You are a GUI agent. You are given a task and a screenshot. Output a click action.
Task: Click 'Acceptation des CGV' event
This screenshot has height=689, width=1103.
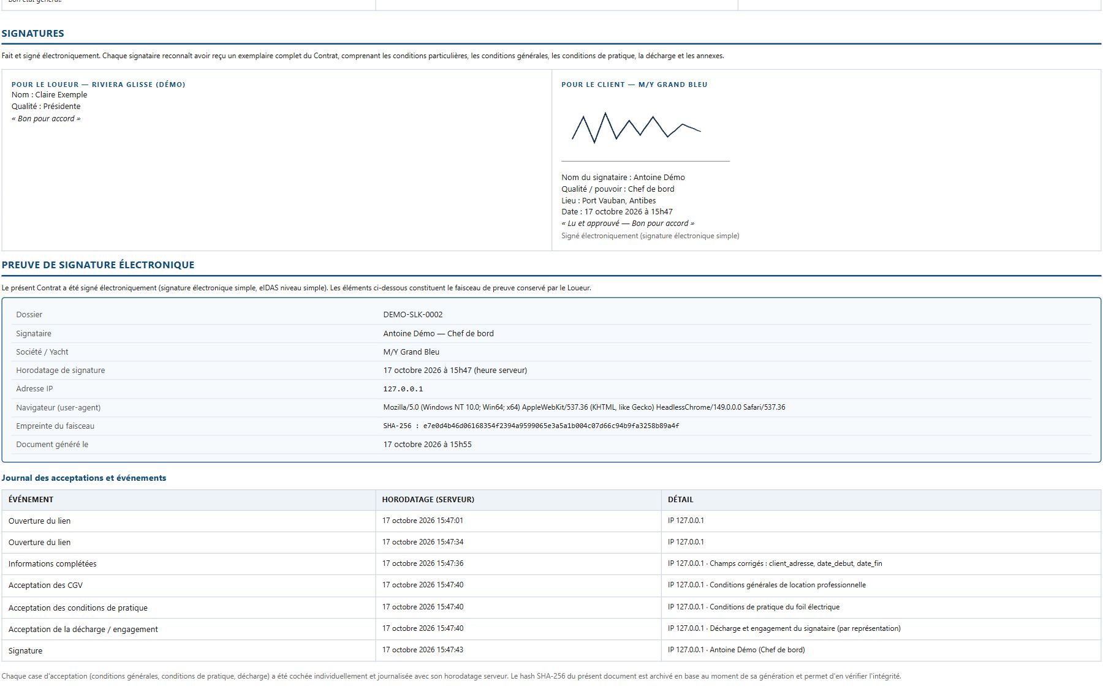pos(45,585)
